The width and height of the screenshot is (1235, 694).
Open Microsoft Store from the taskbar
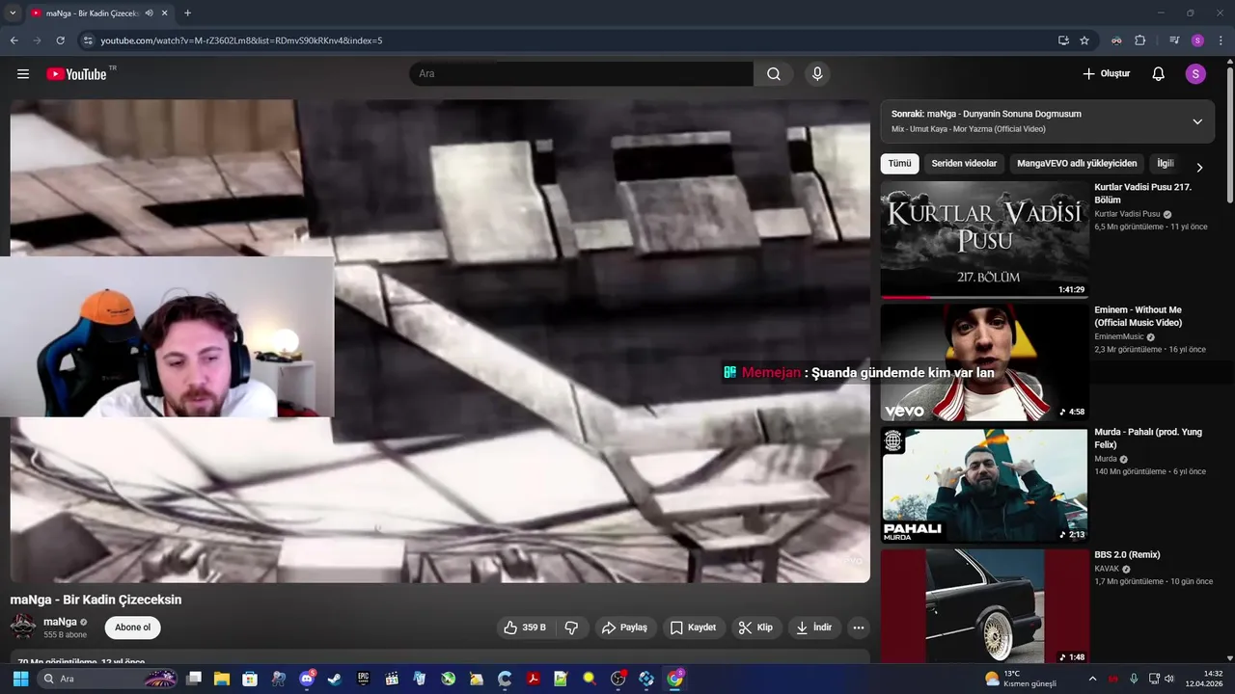(250, 679)
